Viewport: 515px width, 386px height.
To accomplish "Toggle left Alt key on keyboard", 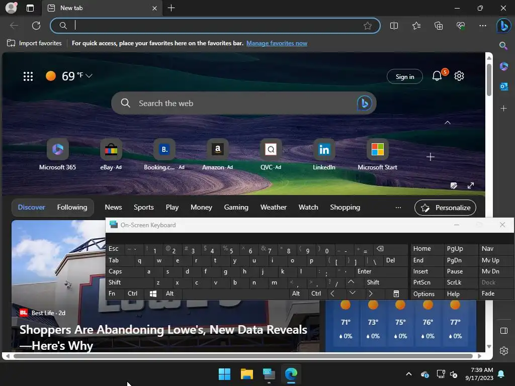I will click(171, 294).
